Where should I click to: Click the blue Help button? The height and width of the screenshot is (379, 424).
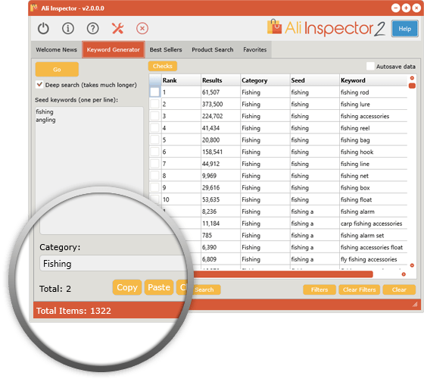[405, 29]
